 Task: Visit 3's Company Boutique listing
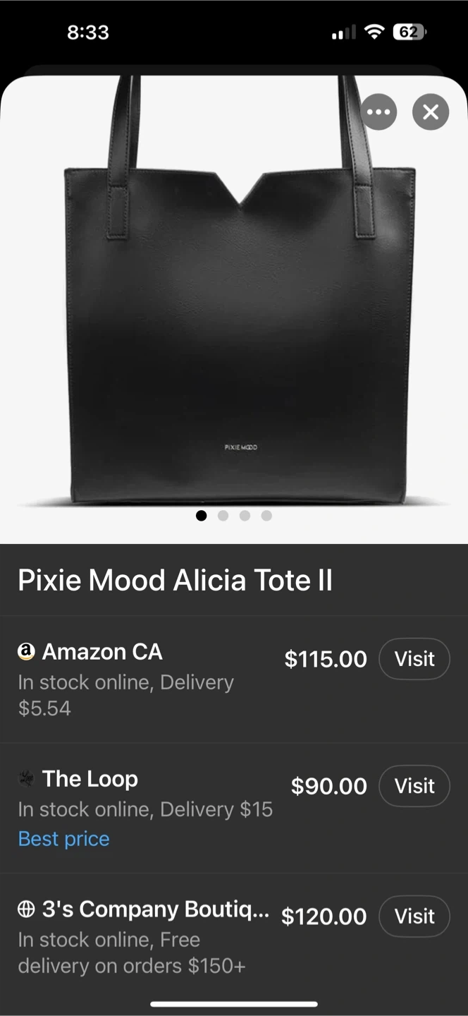tap(414, 917)
